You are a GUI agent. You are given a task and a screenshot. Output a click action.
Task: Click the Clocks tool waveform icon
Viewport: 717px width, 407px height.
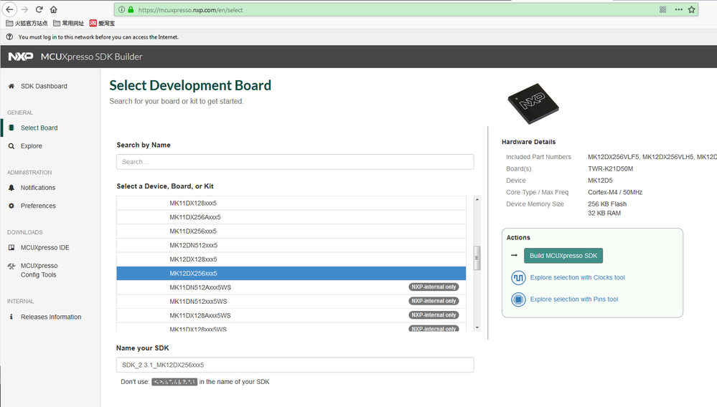[518, 277]
